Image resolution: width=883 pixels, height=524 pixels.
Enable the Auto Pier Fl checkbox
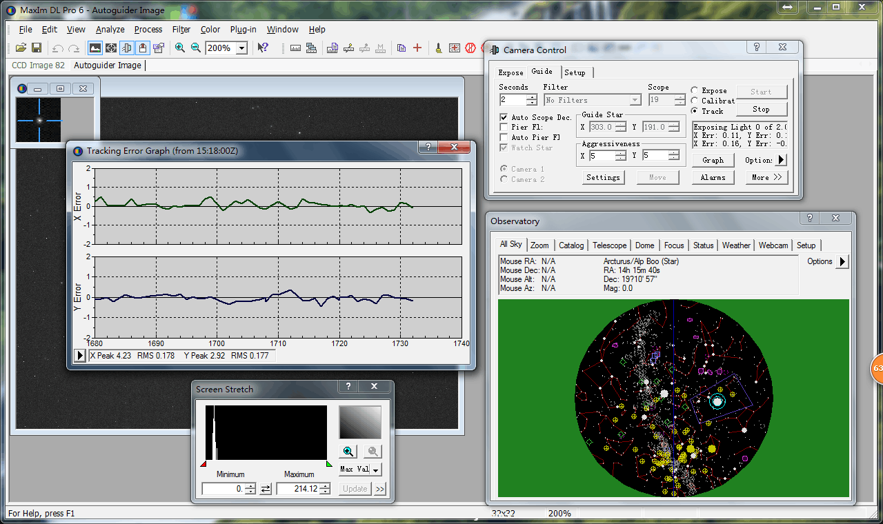coord(504,137)
